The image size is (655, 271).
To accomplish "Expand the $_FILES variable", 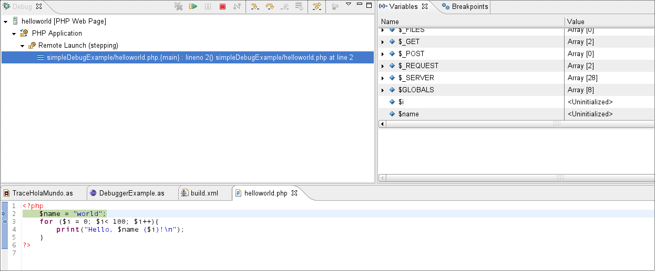I will [383, 30].
